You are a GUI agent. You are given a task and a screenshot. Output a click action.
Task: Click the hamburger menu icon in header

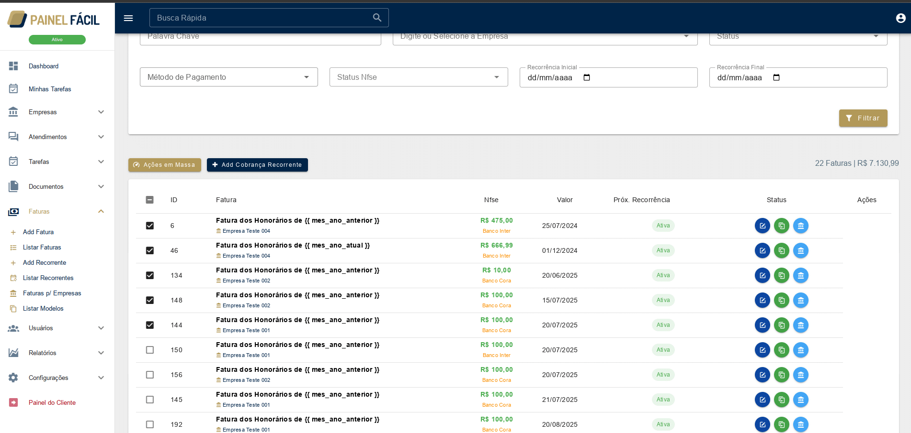pos(128,18)
